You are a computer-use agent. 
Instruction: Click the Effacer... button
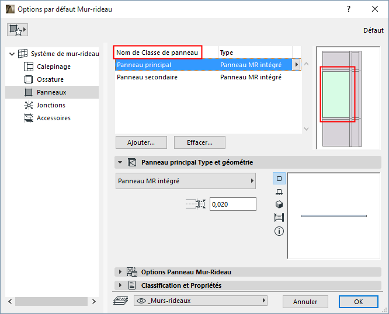tap(200, 142)
